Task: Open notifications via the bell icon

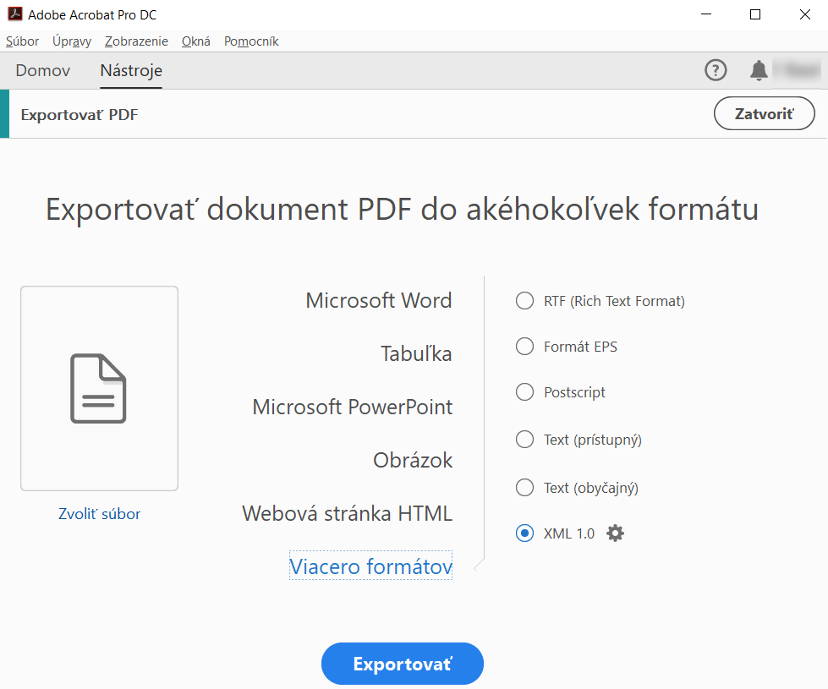Action: [759, 70]
